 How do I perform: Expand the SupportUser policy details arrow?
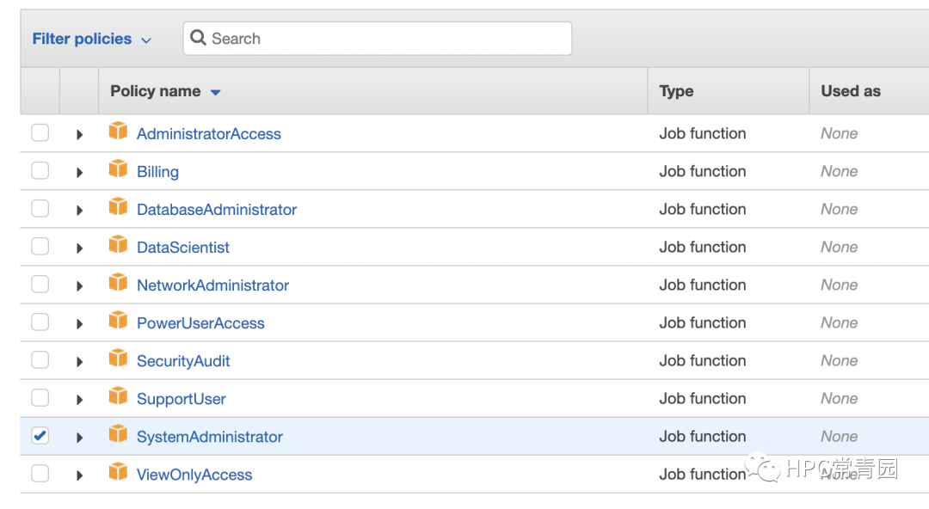(x=79, y=400)
